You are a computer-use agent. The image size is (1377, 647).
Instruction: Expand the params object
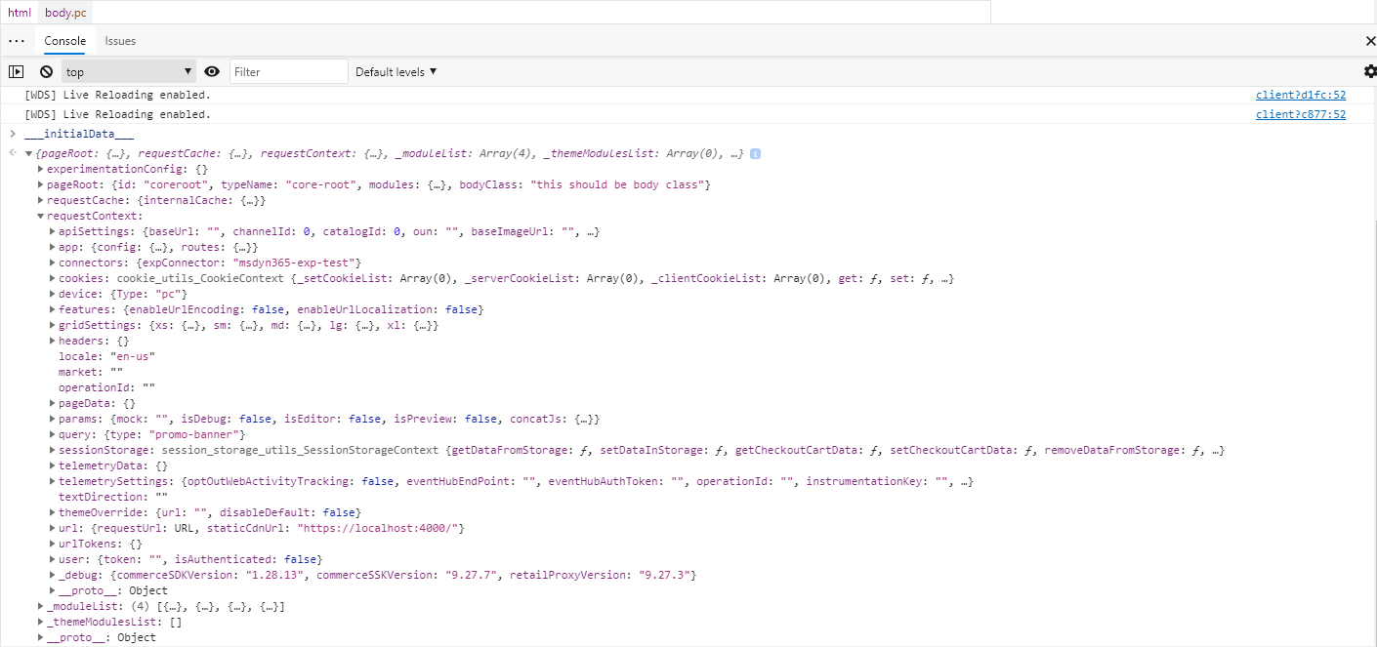point(52,419)
